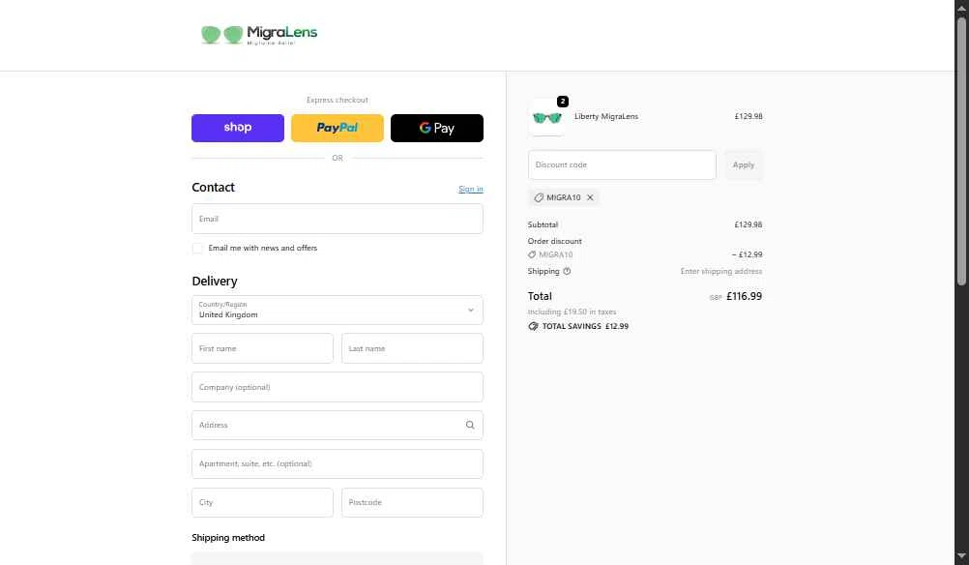Viewport: 969px width, 565px height.
Task: Click the Apply discount button
Action: pos(744,165)
